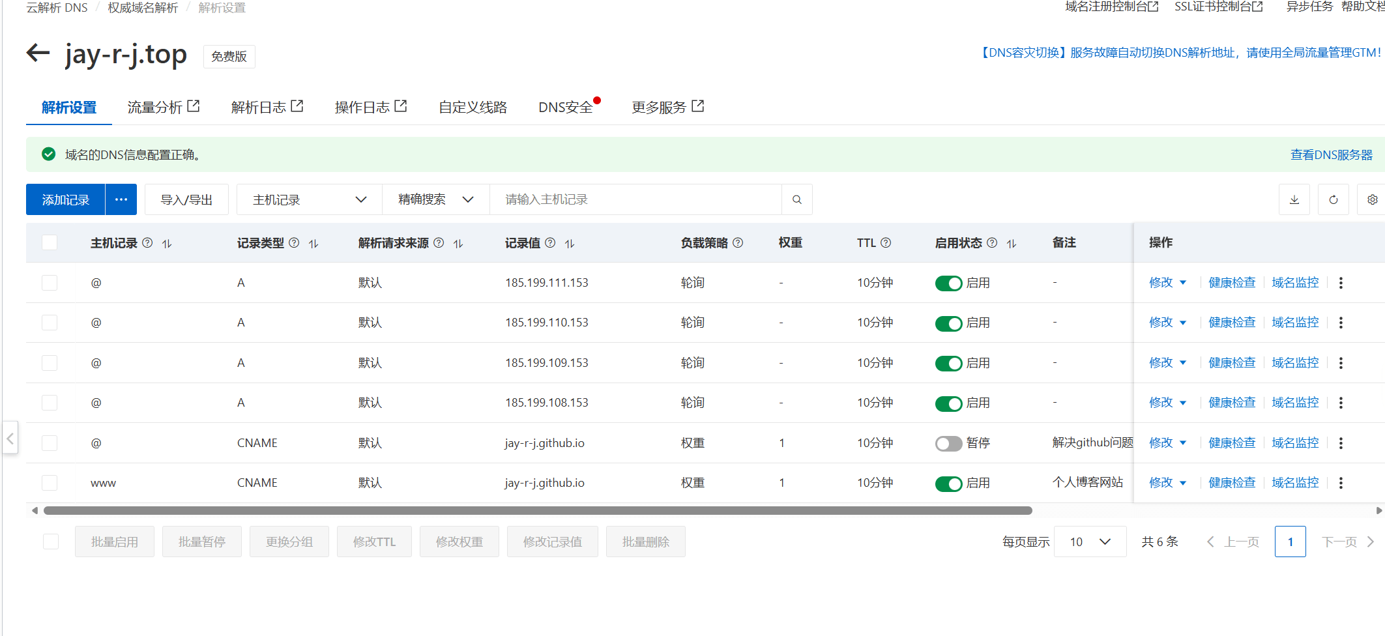This screenshot has width=1385, height=636.
Task: Click the refresh icon above the table
Action: coord(1334,199)
